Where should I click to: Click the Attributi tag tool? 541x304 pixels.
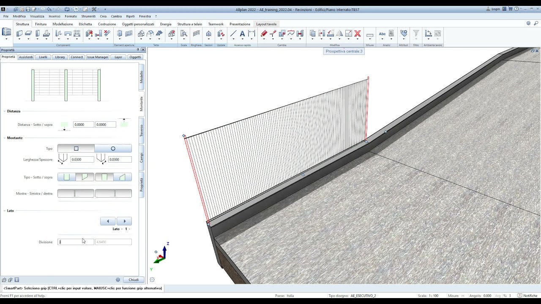[404, 33]
